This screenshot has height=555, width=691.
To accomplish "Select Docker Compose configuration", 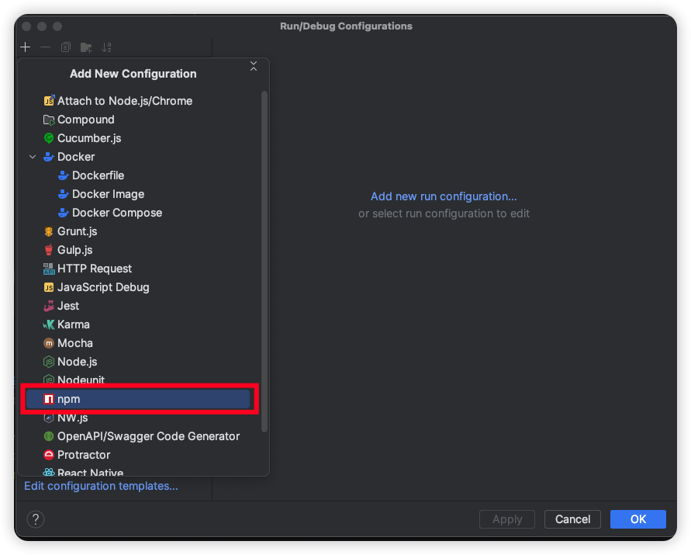I will 116,213.
